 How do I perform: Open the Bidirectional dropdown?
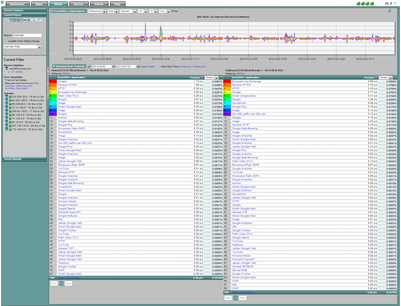tap(97, 11)
